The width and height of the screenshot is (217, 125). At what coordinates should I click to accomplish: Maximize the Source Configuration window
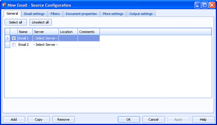(x=205, y=5)
